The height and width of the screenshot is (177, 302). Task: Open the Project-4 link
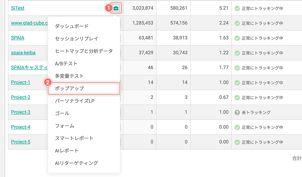tap(21, 127)
